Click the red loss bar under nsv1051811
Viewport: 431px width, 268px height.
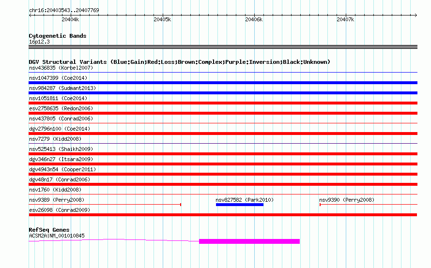point(223,103)
